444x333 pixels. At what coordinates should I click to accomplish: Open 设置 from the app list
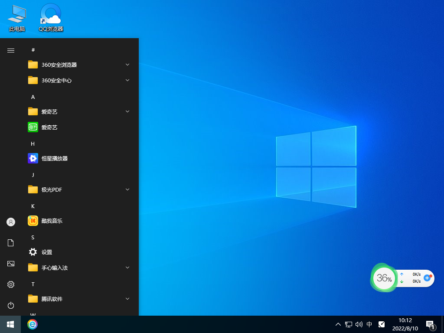tap(33, 252)
